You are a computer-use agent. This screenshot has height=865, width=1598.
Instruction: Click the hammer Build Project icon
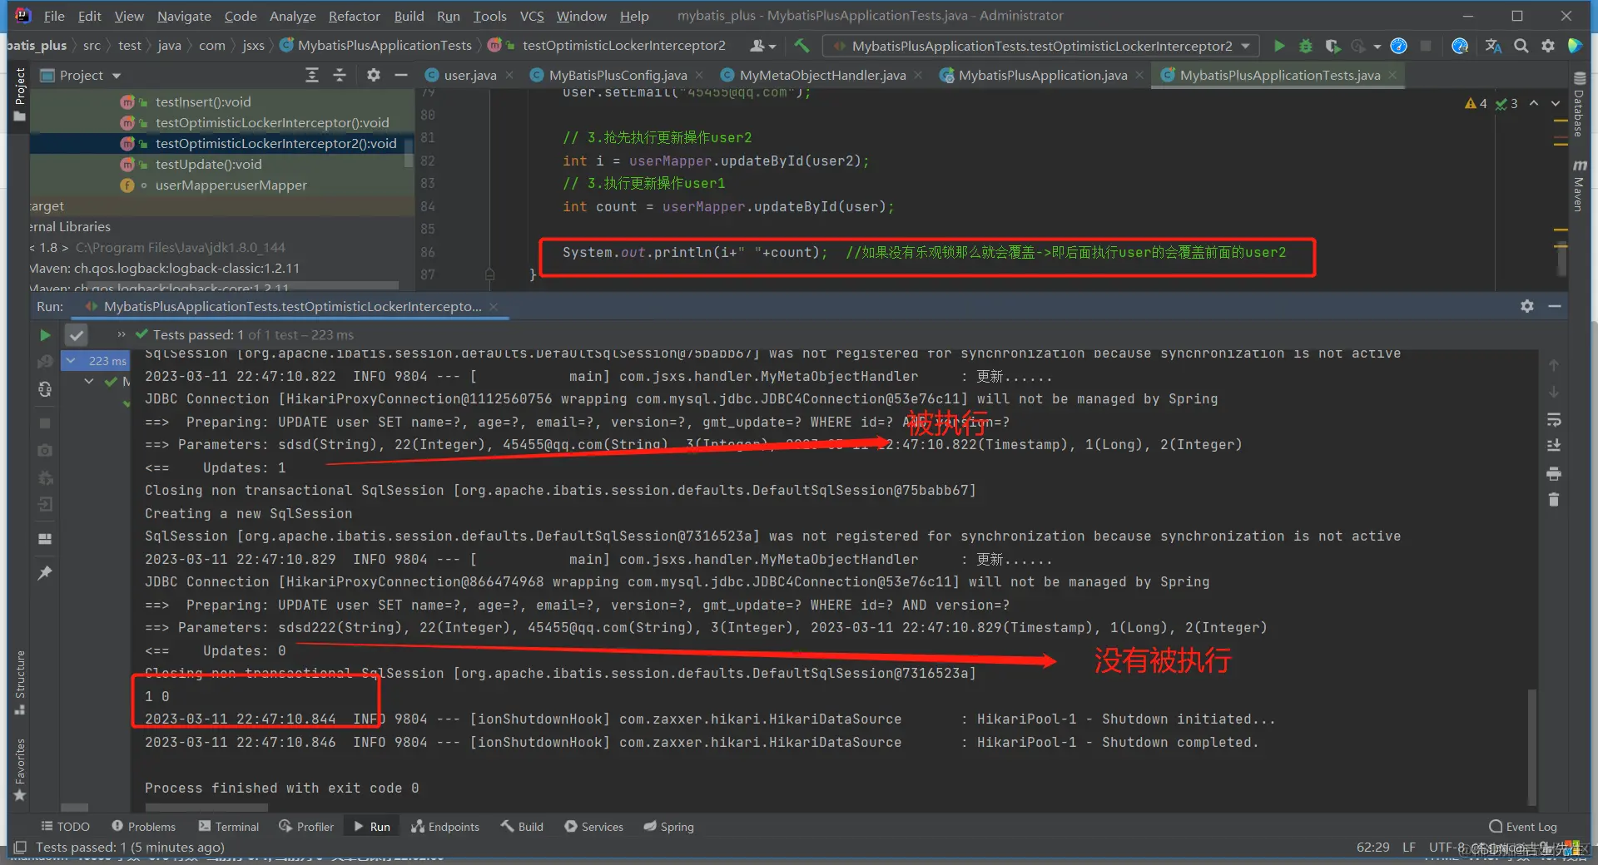[x=801, y=46]
